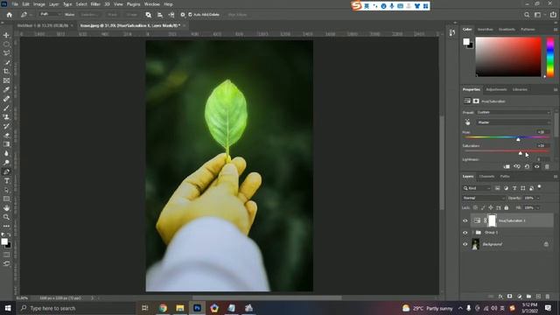The width and height of the screenshot is (560, 315).
Task: Open the blend mode Normal dropdown
Action: pyautogui.click(x=484, y=198)
